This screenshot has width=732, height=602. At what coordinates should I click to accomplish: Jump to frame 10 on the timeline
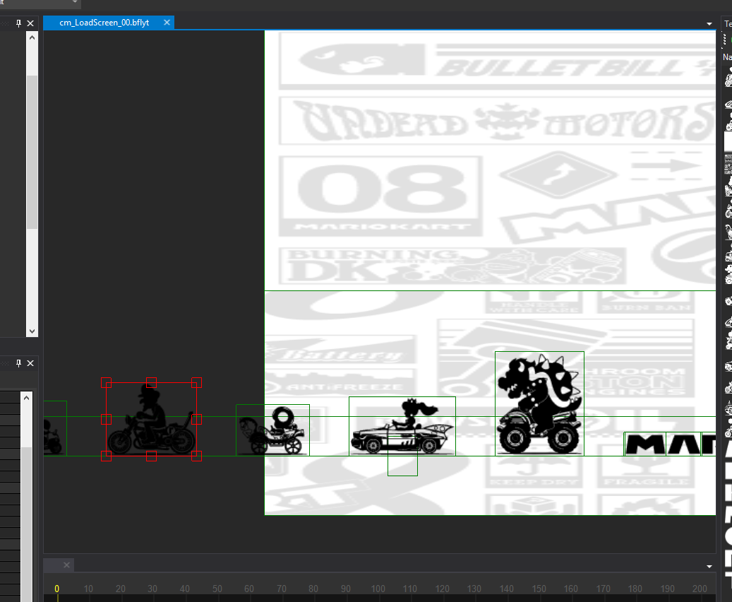click(x=88, y=589)
